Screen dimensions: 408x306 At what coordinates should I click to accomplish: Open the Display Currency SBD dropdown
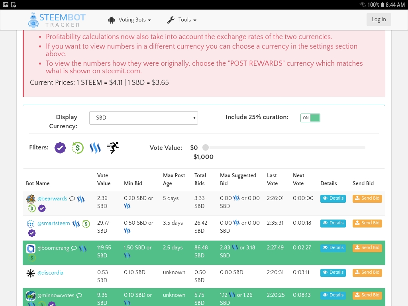(x=143, y=118)
